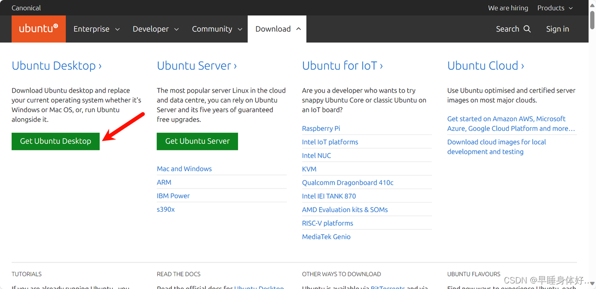This screenshot has height=289, width=596.
Task: Open the RISC-V platforms link
Action: coord(328,222)
